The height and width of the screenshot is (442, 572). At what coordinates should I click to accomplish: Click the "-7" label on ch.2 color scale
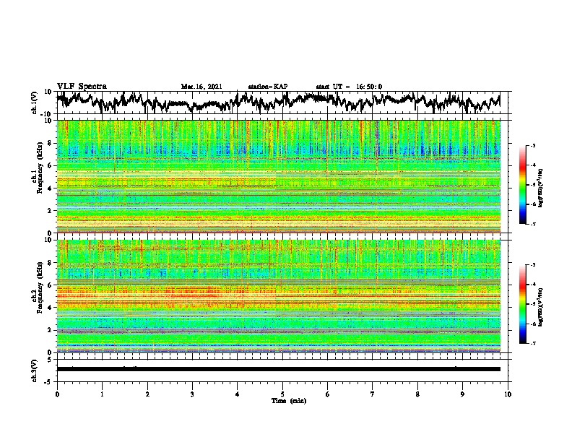click(x=533, y=343)
